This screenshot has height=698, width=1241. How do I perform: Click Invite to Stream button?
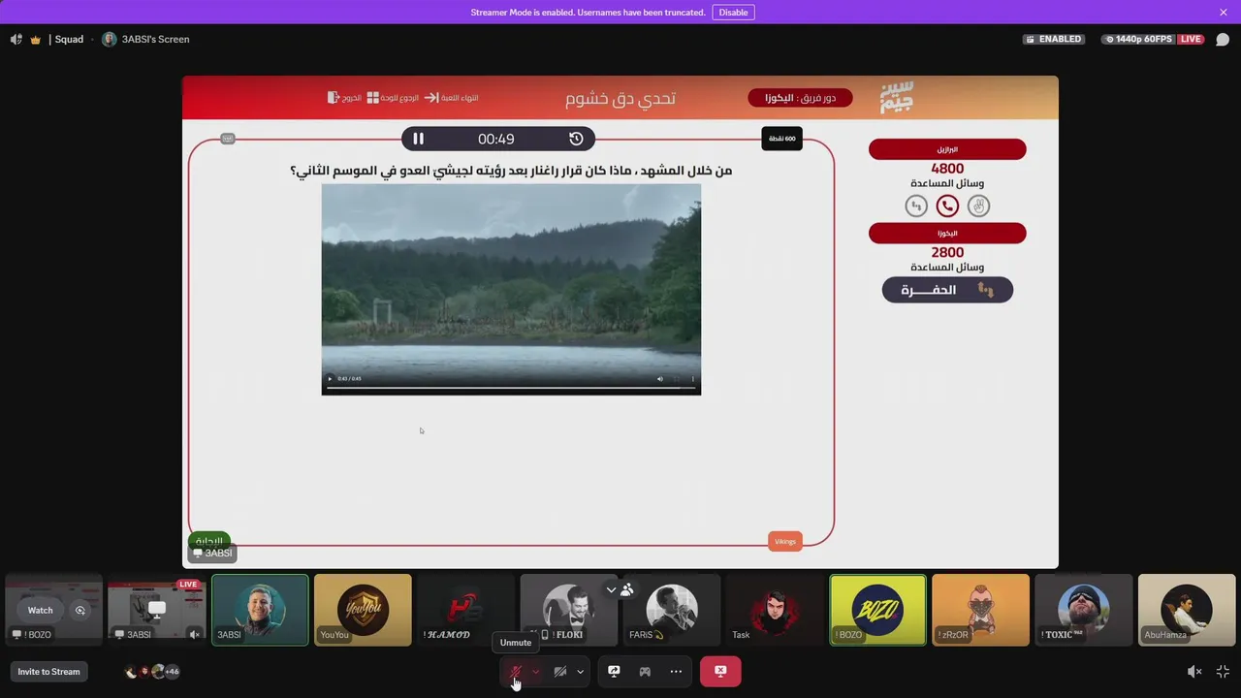tap(48, 672)
